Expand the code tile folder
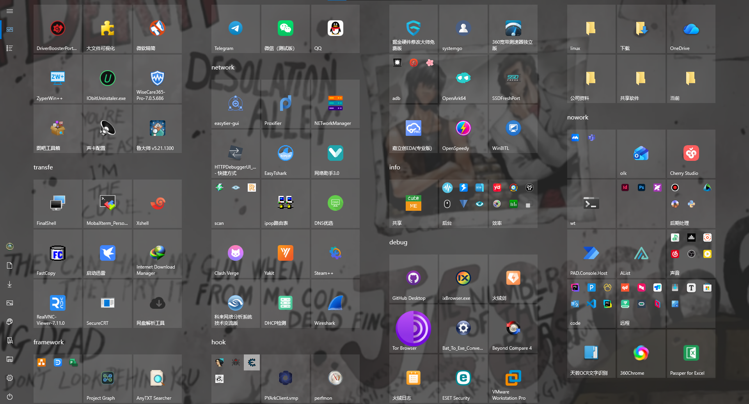749x404 pixels. click(591, 304)
